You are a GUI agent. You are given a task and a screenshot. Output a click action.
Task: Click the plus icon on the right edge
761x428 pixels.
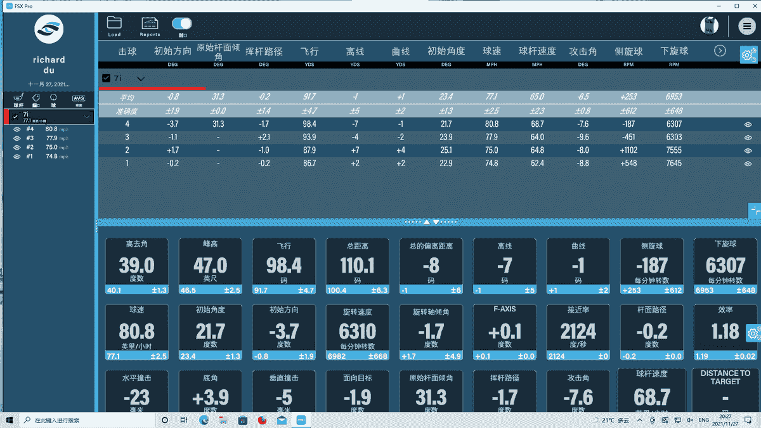[x=755, y=211]
